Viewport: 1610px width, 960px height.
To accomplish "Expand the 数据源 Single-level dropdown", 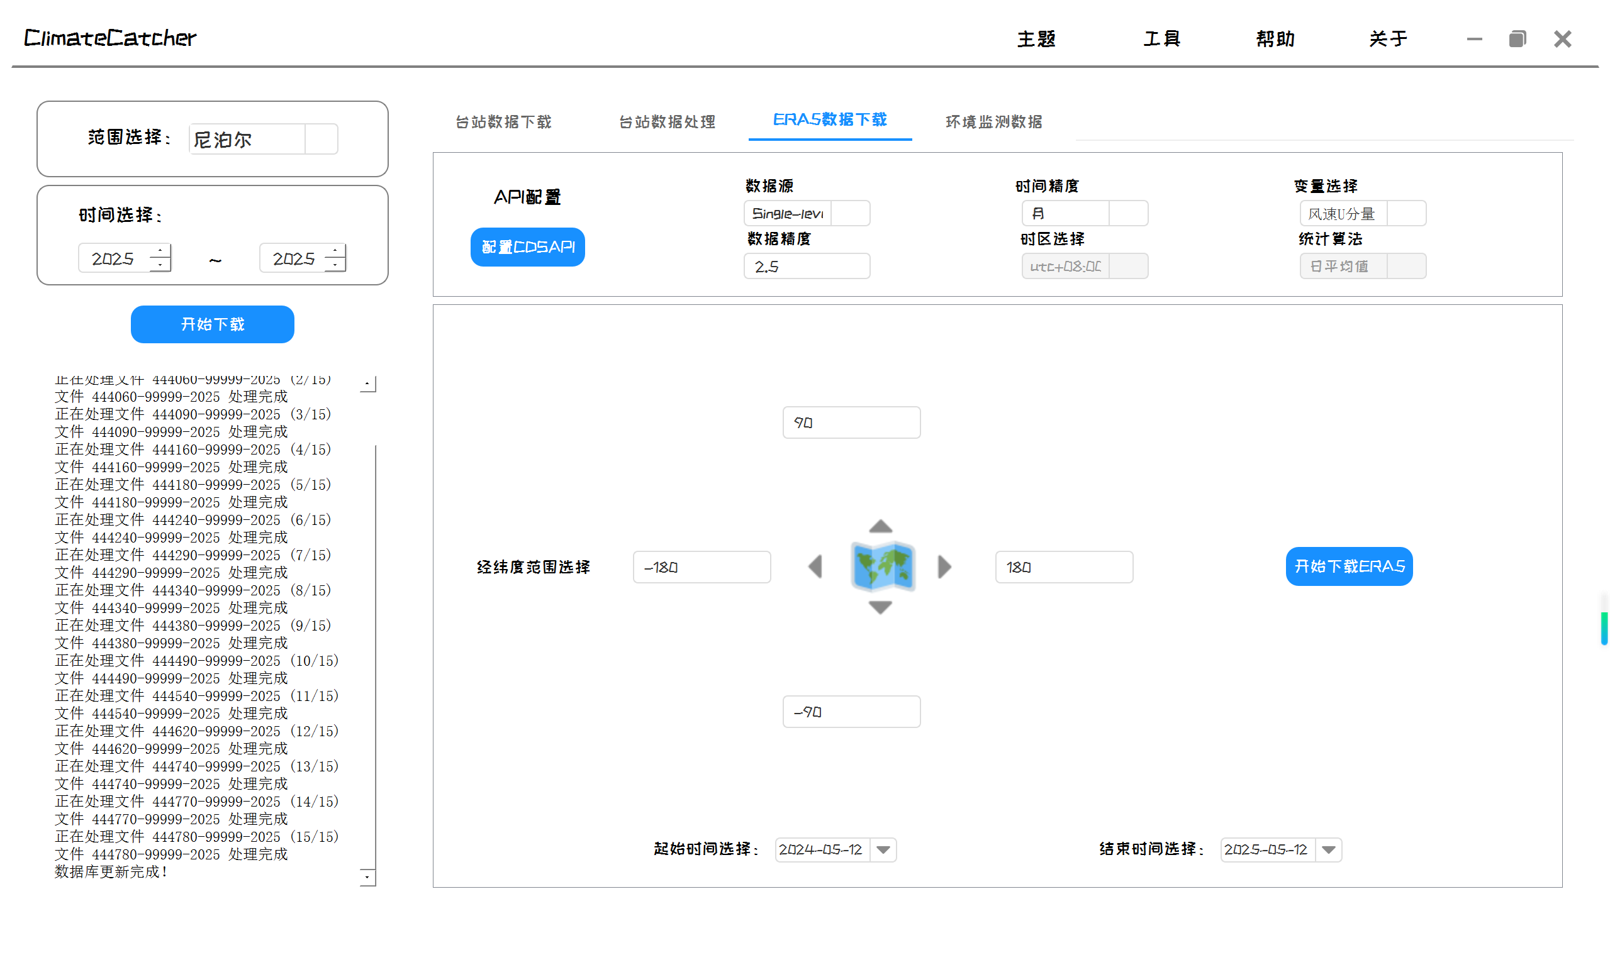I will pyautogui.click(x=850, y=214).
